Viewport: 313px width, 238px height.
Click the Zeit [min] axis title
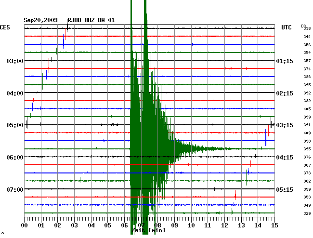point(148,230)
